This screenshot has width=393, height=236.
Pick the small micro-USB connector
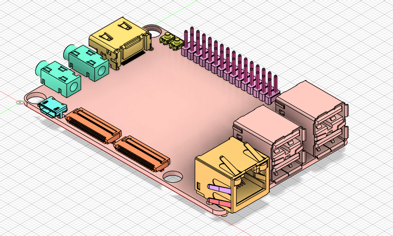pyautogui.click(x=52, y=107)
